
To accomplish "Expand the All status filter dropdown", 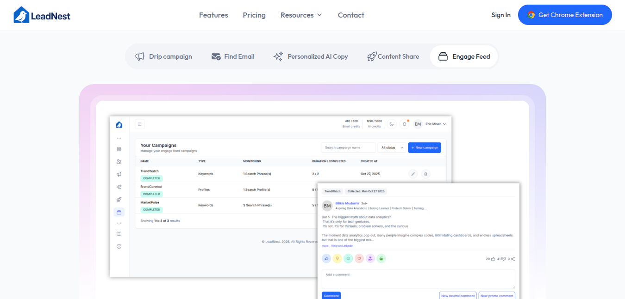I will (391, 147).
